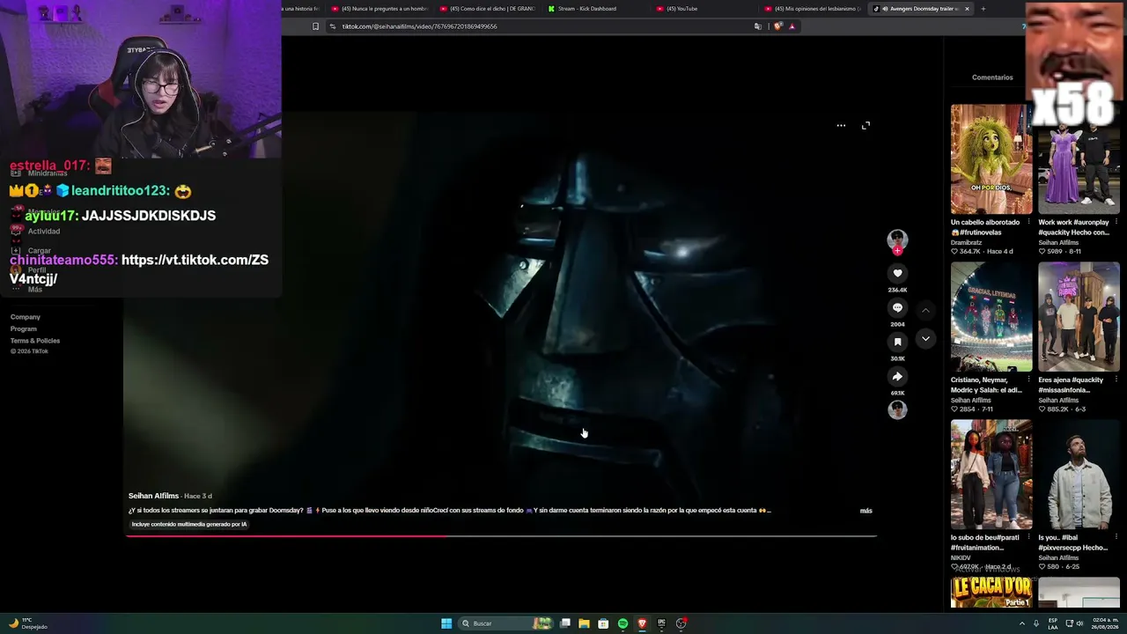Open the taskbar clock and date
Viewport: 1127px width, 634px height.
pyautogui.click(x=1107, y=623)
